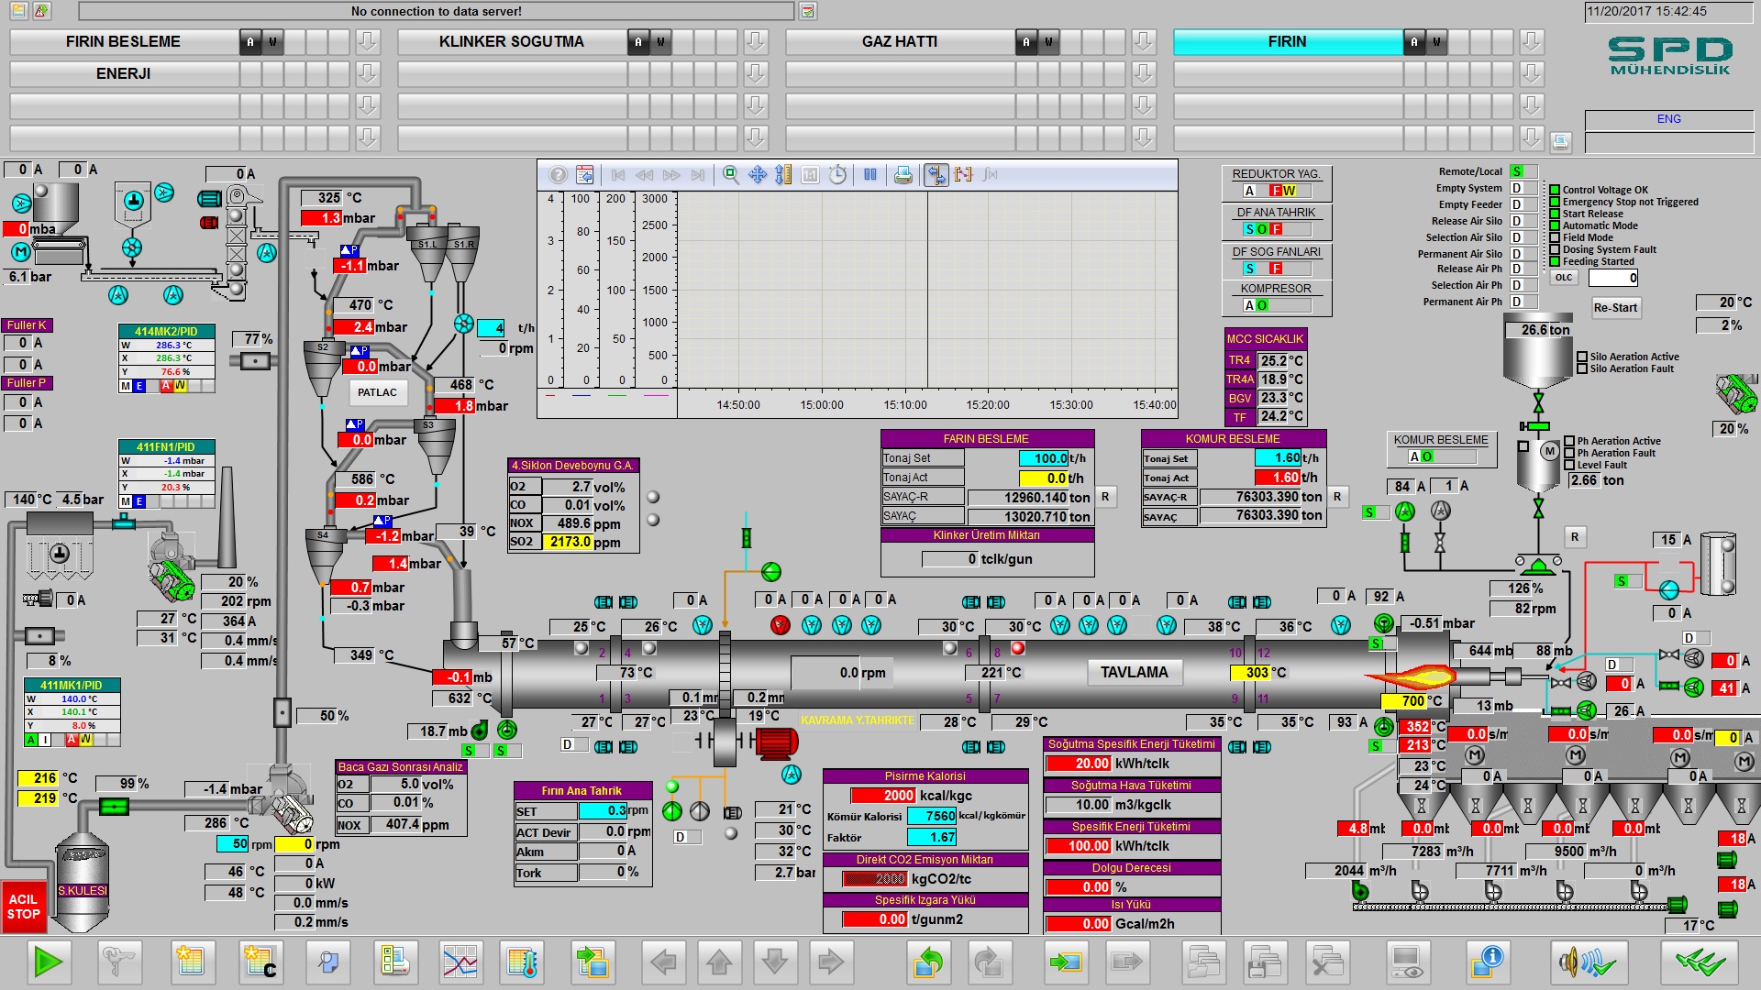This screenshot has width=1761, height=990.
Task: Click the blue info screen icon in bottom toolbar
Action: (1487, 962)
